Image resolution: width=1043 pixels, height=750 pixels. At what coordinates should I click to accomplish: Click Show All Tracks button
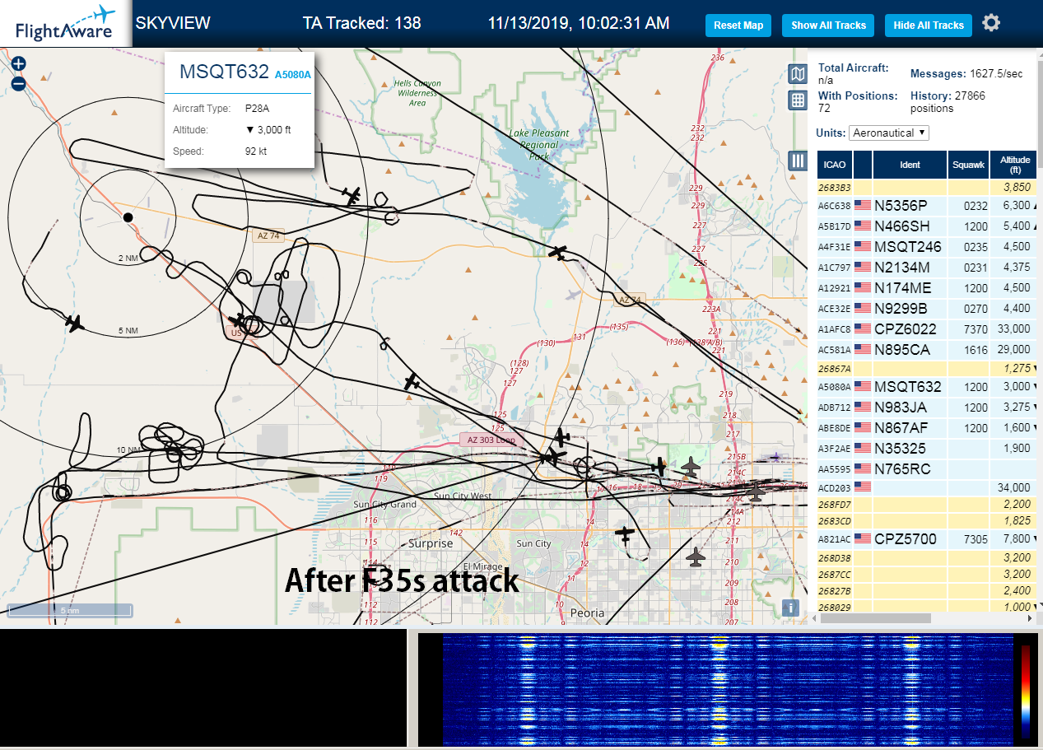pyautogui.click(x=828, y=26)
